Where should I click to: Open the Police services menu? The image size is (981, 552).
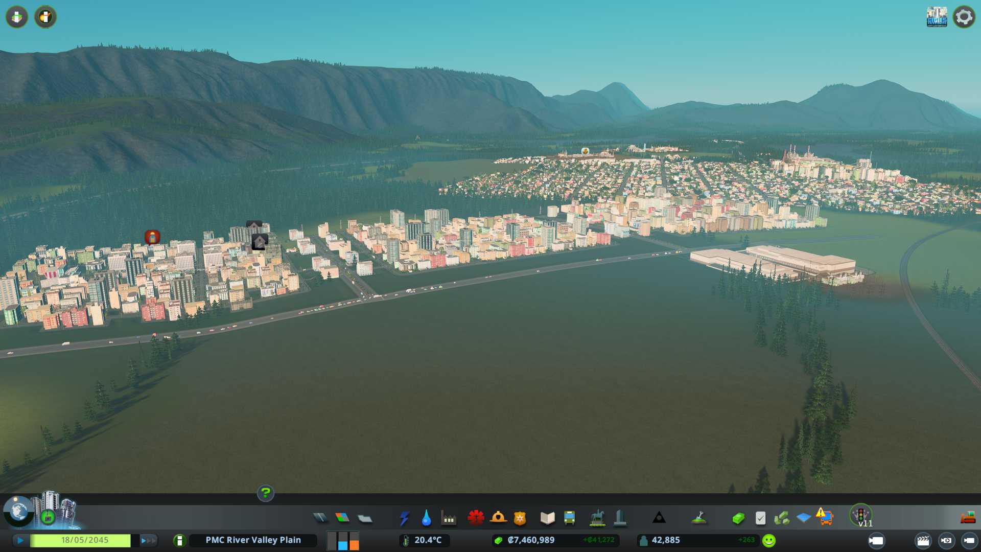point(520,518)
